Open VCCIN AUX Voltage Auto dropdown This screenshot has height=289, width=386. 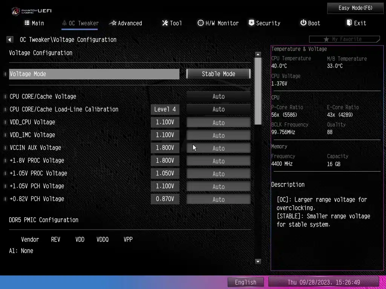[x=218, y=148]
